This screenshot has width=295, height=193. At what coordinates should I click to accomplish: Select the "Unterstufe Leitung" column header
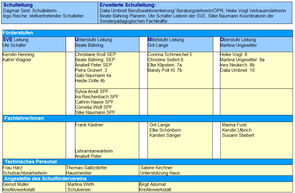pyautogui.click(x=93, y=40)
